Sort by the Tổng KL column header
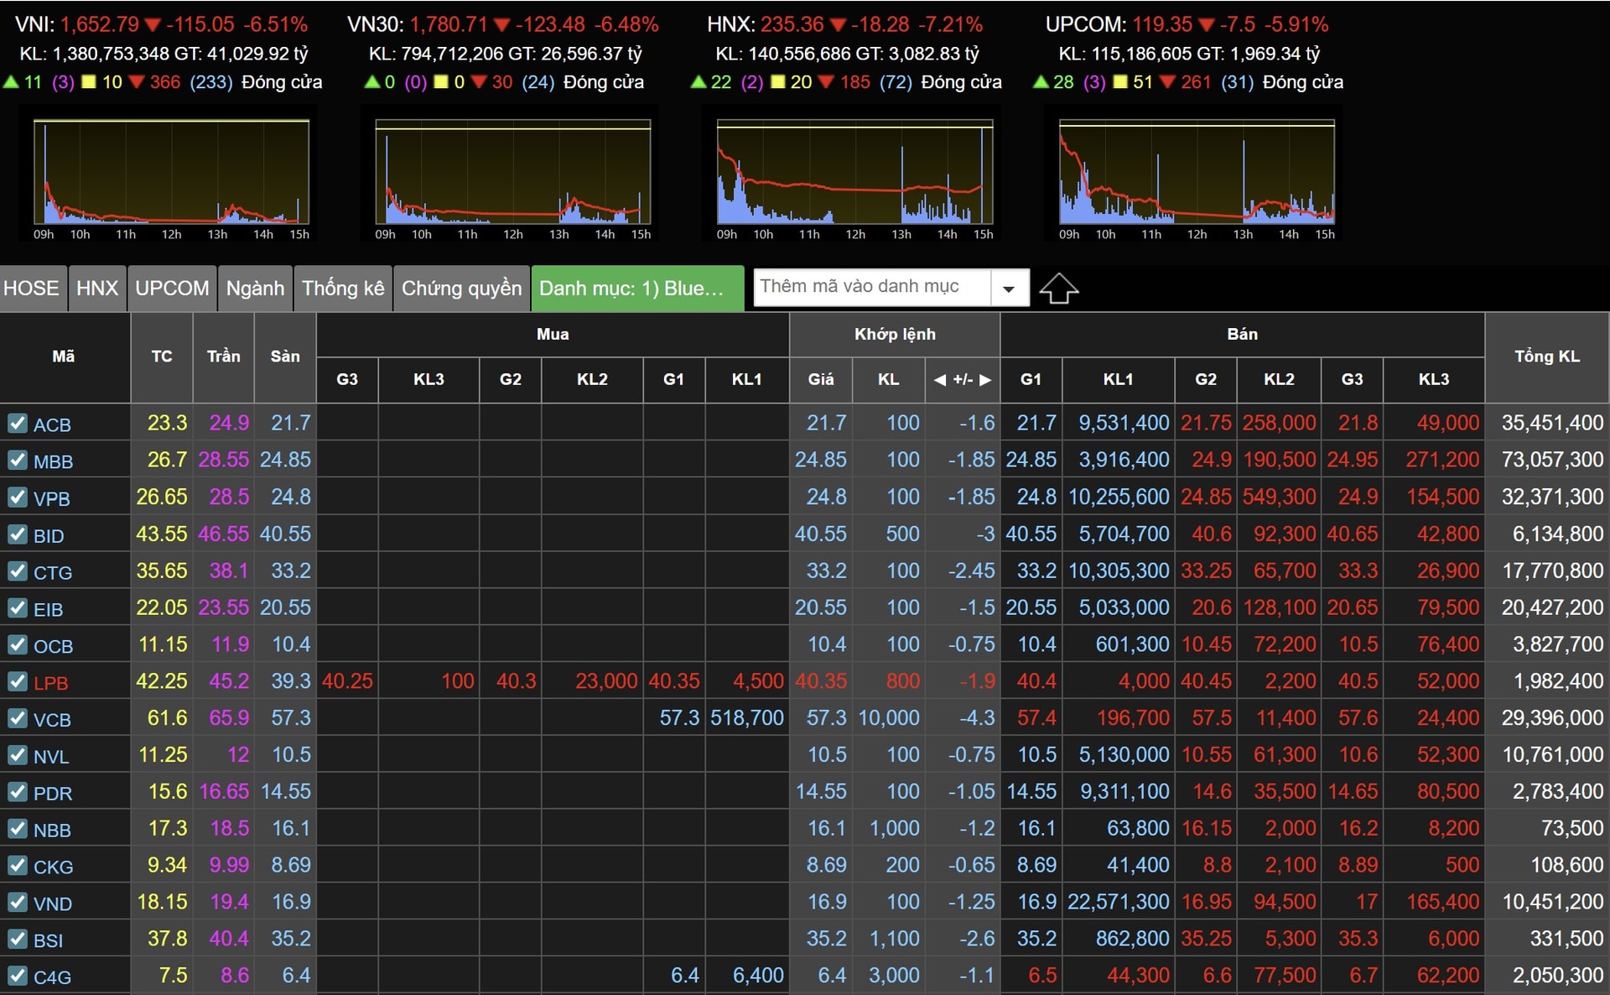1610x995 pixels. tap(1546, 357)
